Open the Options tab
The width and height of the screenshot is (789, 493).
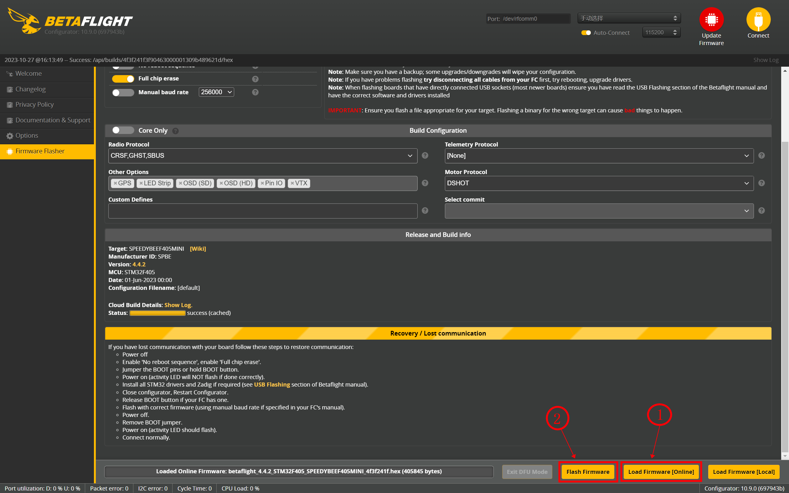coord(47,136)
